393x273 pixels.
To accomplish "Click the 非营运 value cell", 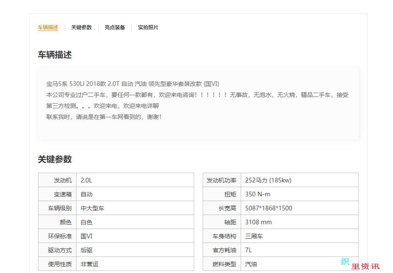I will click(135, 264).
